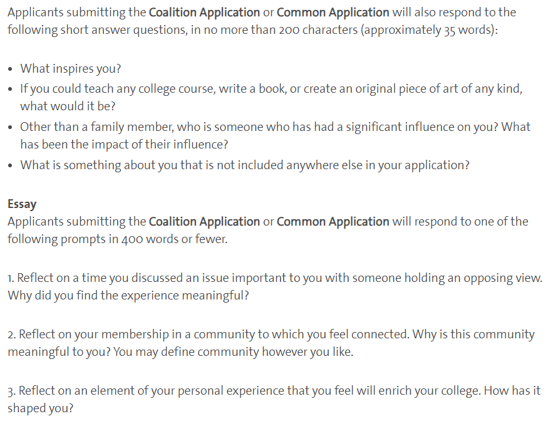
Task: Click 'Coalition Application' in the Essay section
Action: [x=204, y=222]
